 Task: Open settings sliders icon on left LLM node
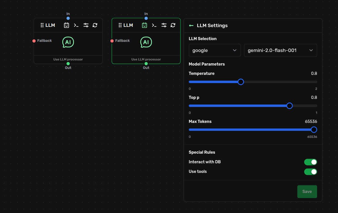point(86,25)
